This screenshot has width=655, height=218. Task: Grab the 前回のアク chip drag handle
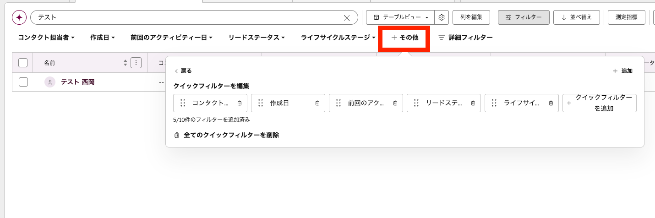(338, 103)
